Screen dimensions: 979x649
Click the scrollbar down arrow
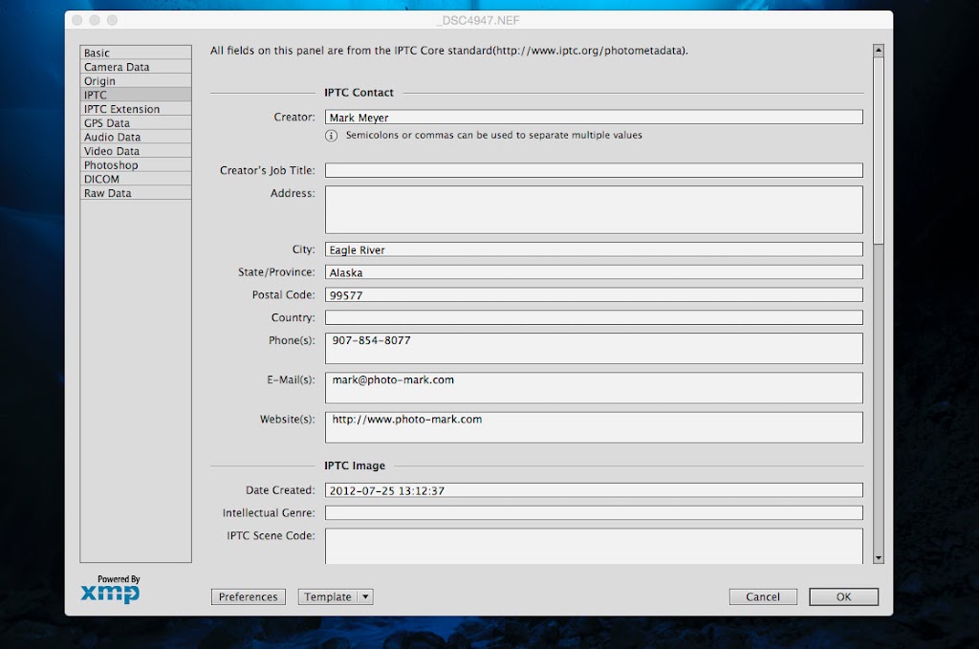(x=879, y=558)
